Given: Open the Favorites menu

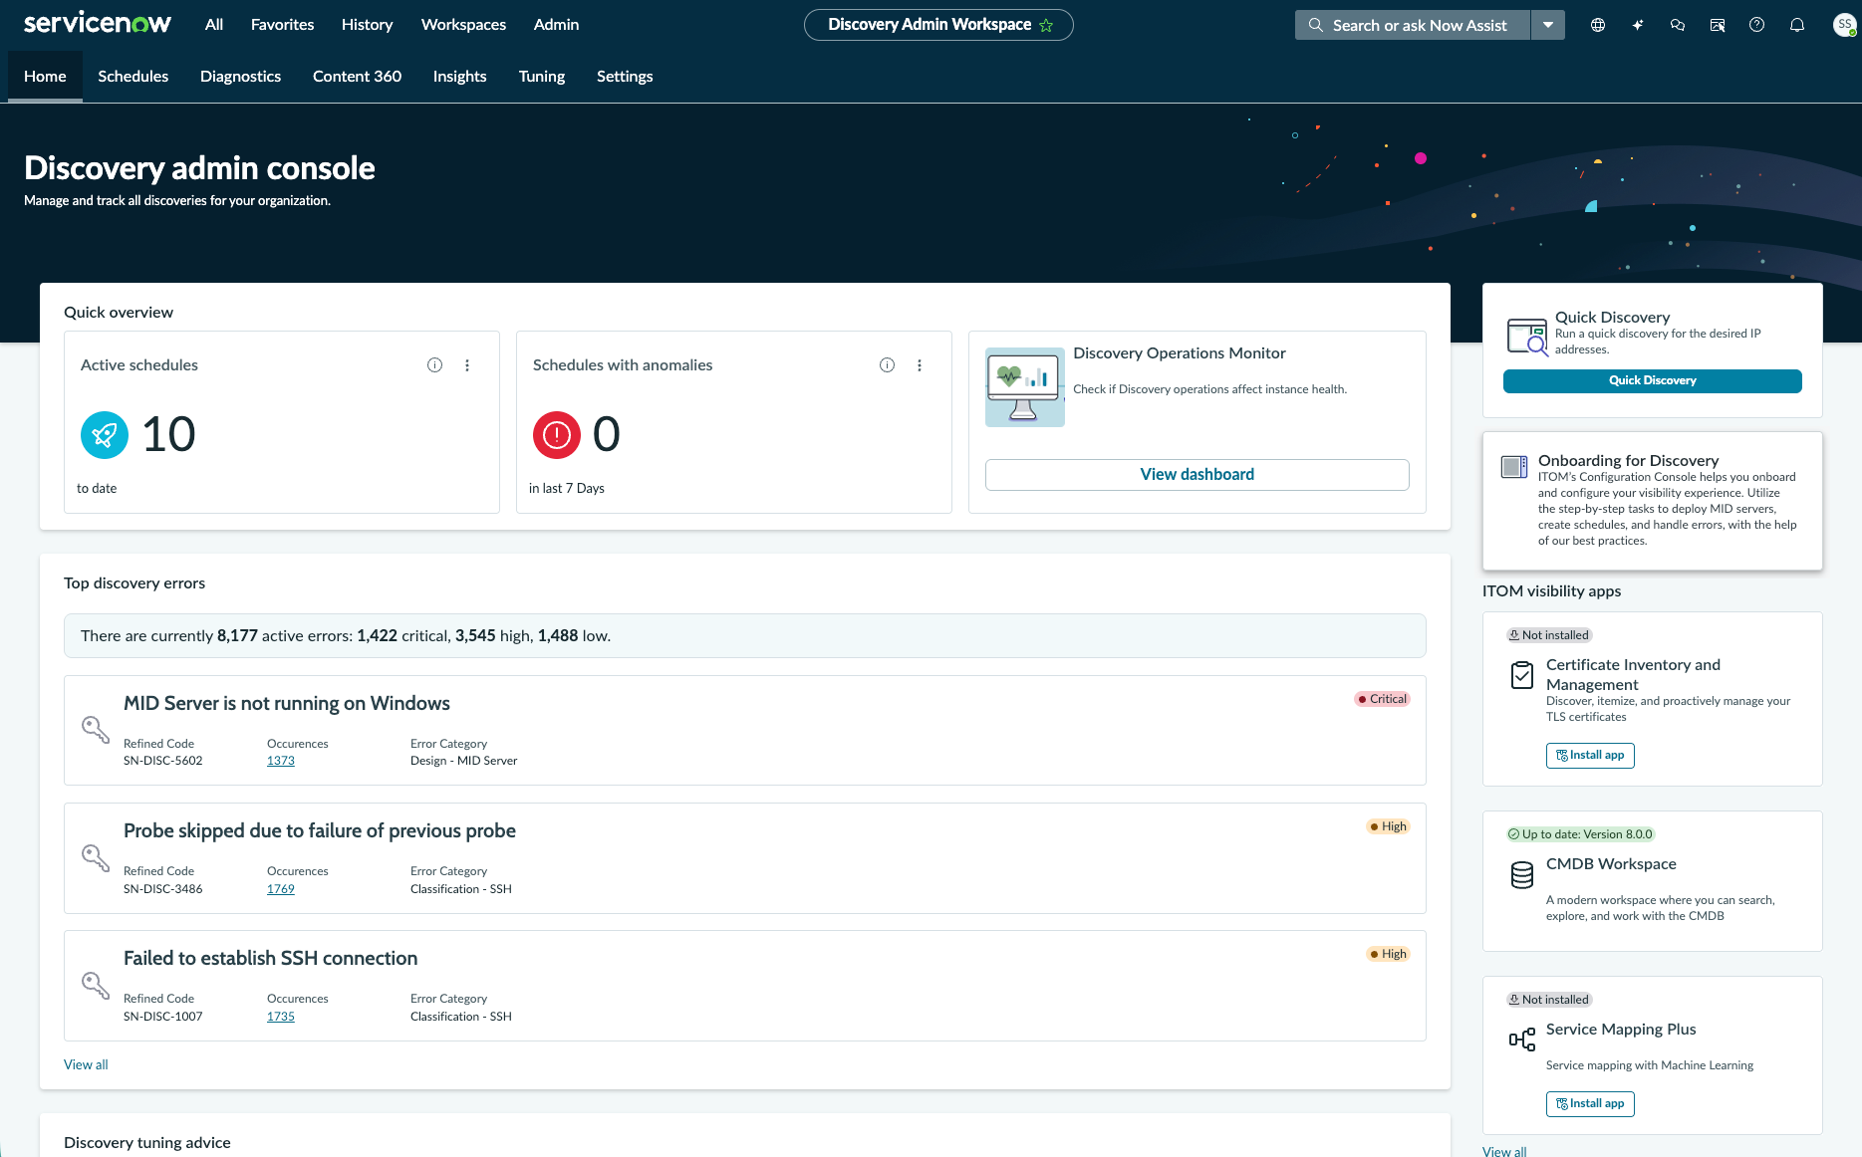Looking at the screenshot, I should click(282, 25).
